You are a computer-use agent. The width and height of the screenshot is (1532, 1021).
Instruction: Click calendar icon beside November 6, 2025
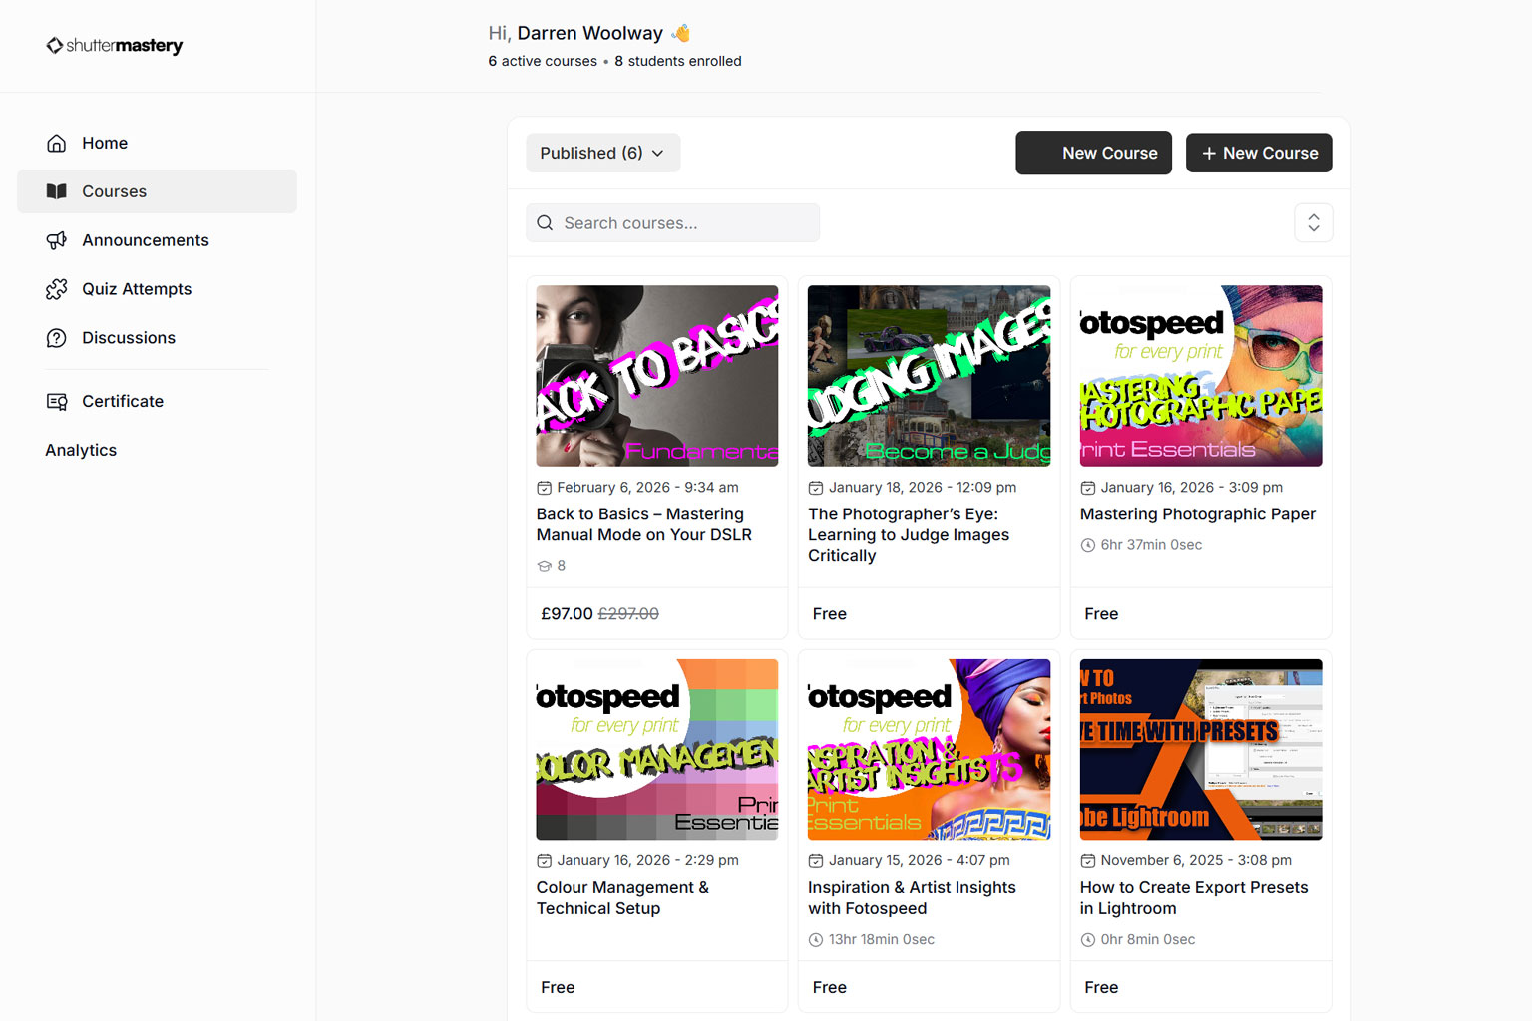(1088, 861)
